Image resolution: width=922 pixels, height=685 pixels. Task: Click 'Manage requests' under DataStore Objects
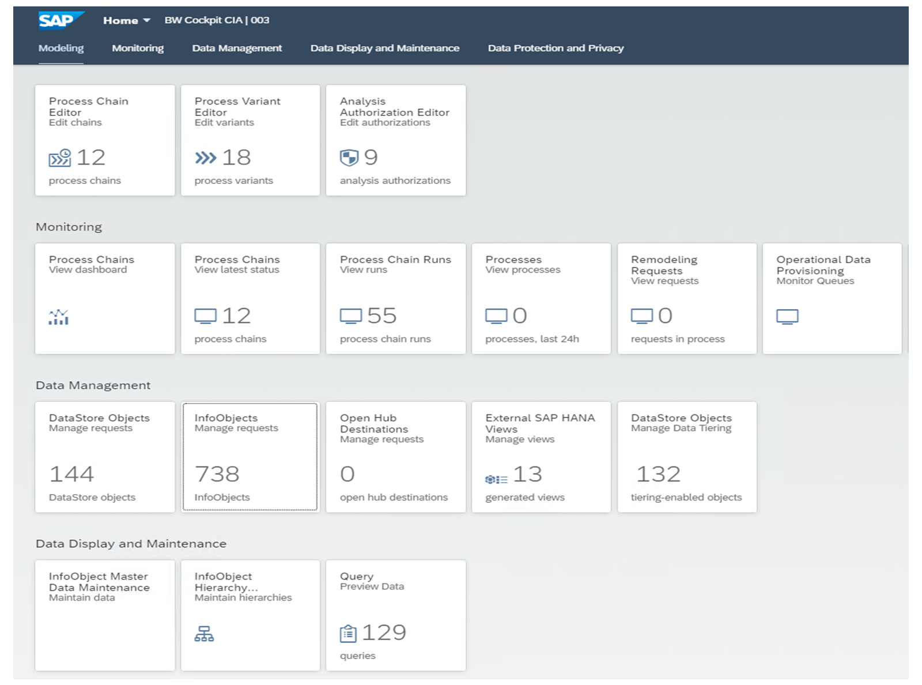point(90,428)
